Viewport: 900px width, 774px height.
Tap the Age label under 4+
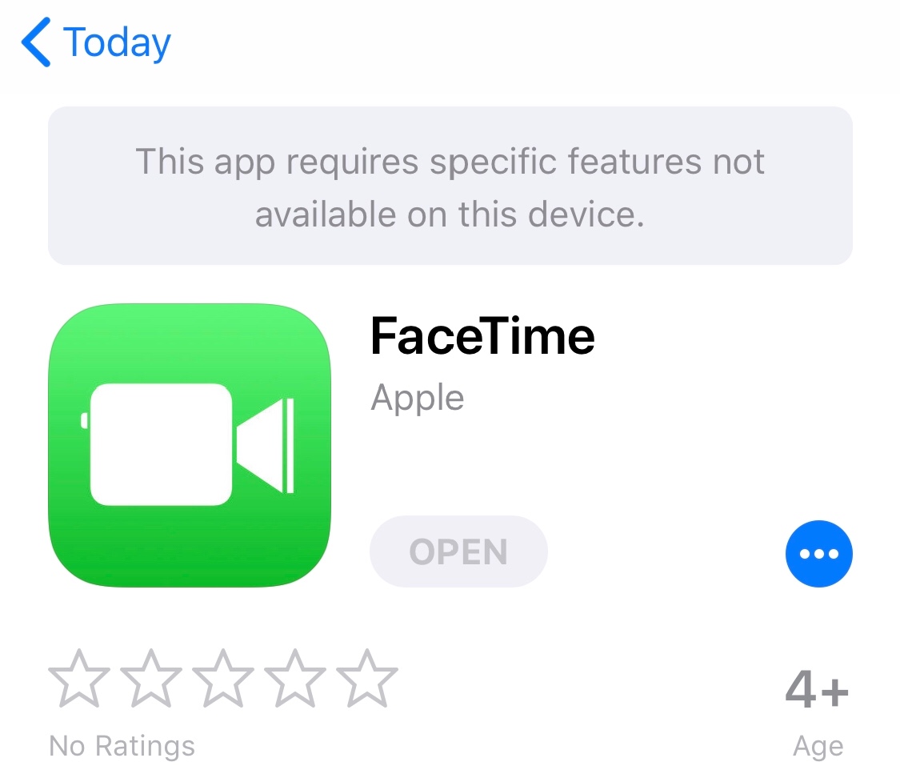pos(818,747)
